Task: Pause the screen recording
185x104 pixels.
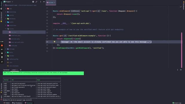Action: click(x=2, y=53)
